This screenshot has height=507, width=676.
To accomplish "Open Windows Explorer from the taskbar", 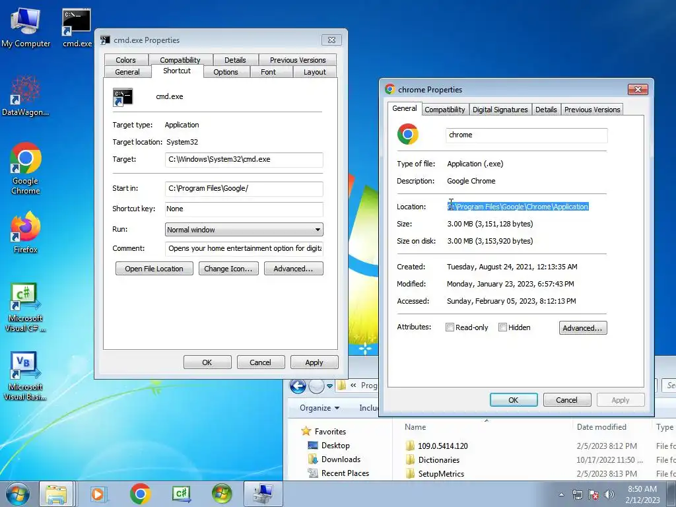I will 57,494.
